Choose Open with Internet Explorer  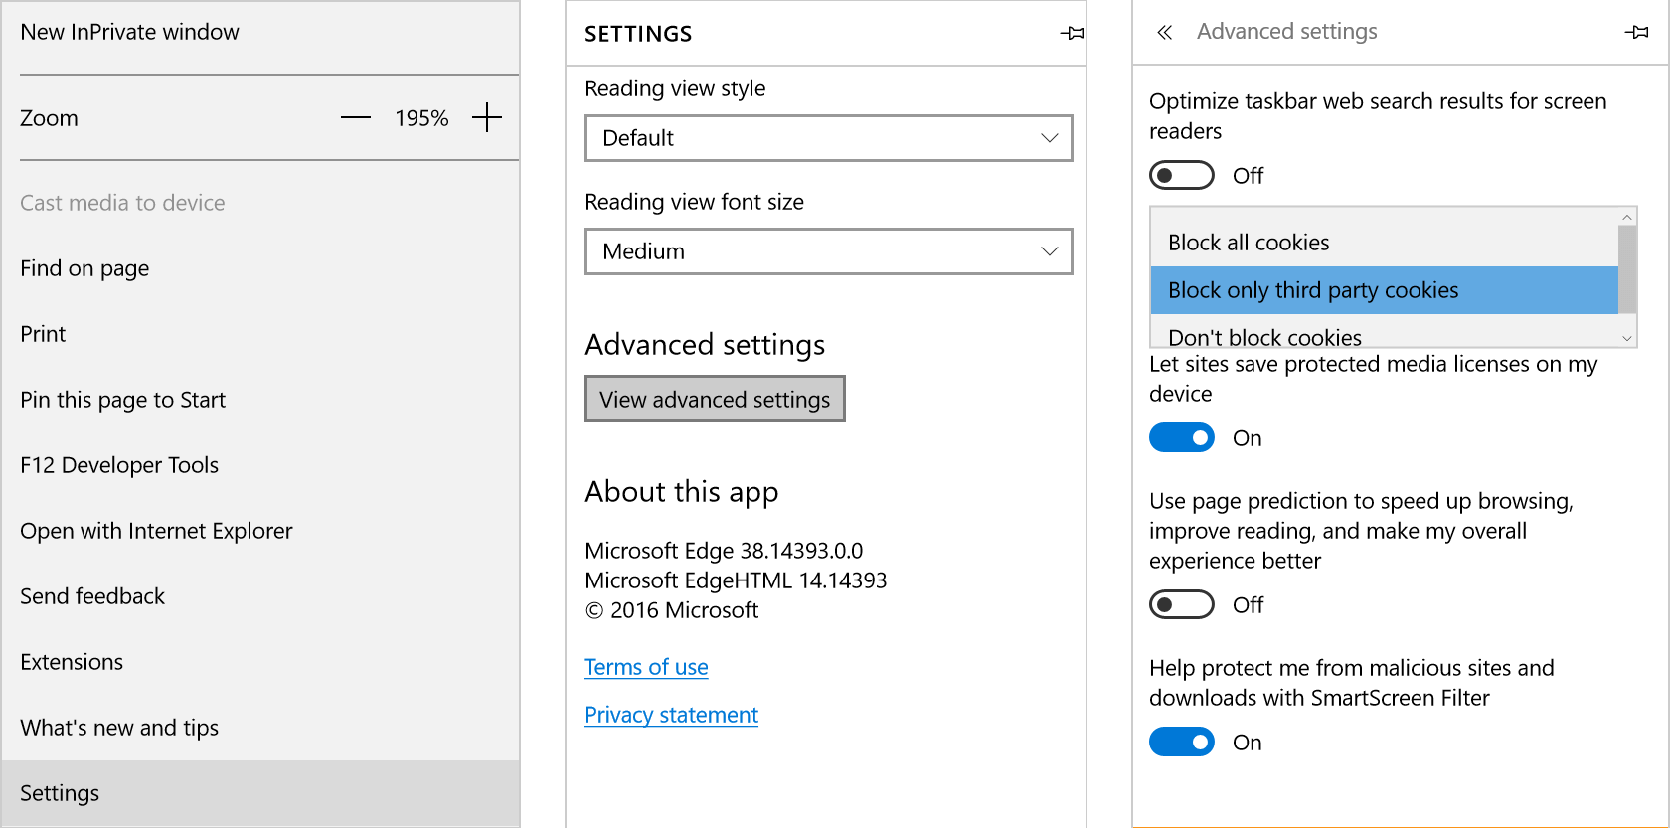(x=260, y=531)
